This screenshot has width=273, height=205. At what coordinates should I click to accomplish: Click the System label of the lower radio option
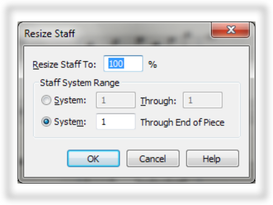click(70, 122)
